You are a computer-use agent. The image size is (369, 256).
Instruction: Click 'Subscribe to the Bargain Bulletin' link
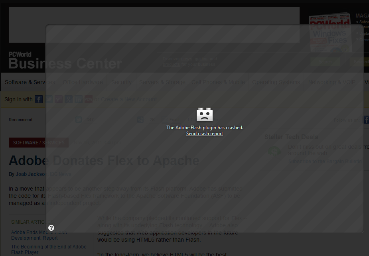coord(325,161)
